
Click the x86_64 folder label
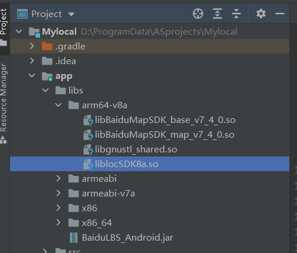click(97, 223)
